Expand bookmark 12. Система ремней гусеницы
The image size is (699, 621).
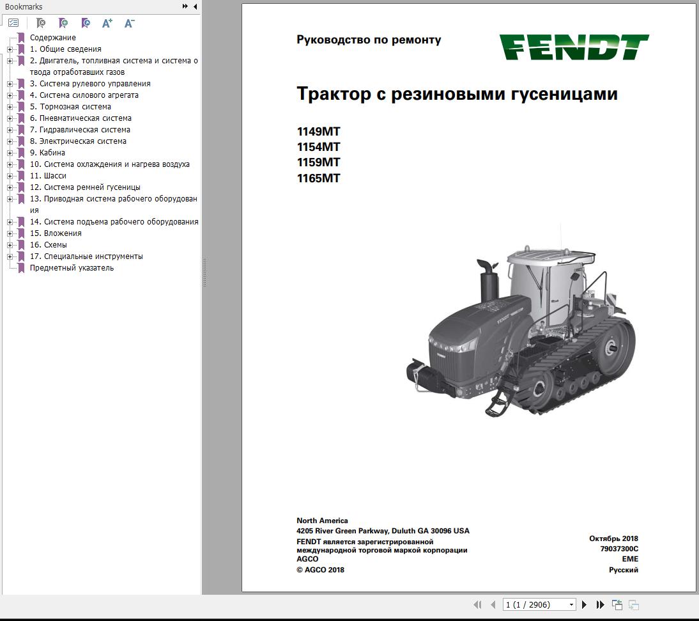[x=10, y=187]
